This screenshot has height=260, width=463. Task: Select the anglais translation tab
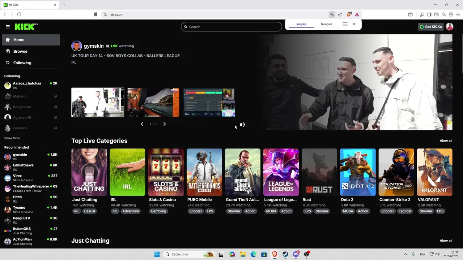301,24
